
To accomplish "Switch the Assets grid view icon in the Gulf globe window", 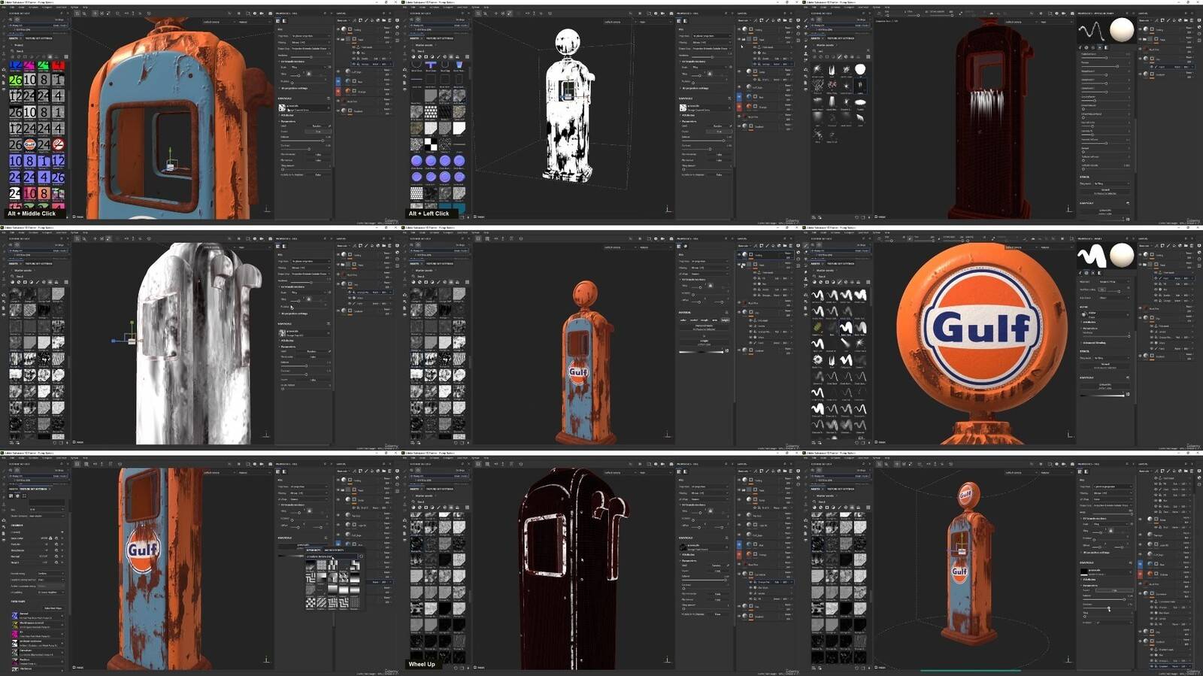I will click(x=868, y=282).
